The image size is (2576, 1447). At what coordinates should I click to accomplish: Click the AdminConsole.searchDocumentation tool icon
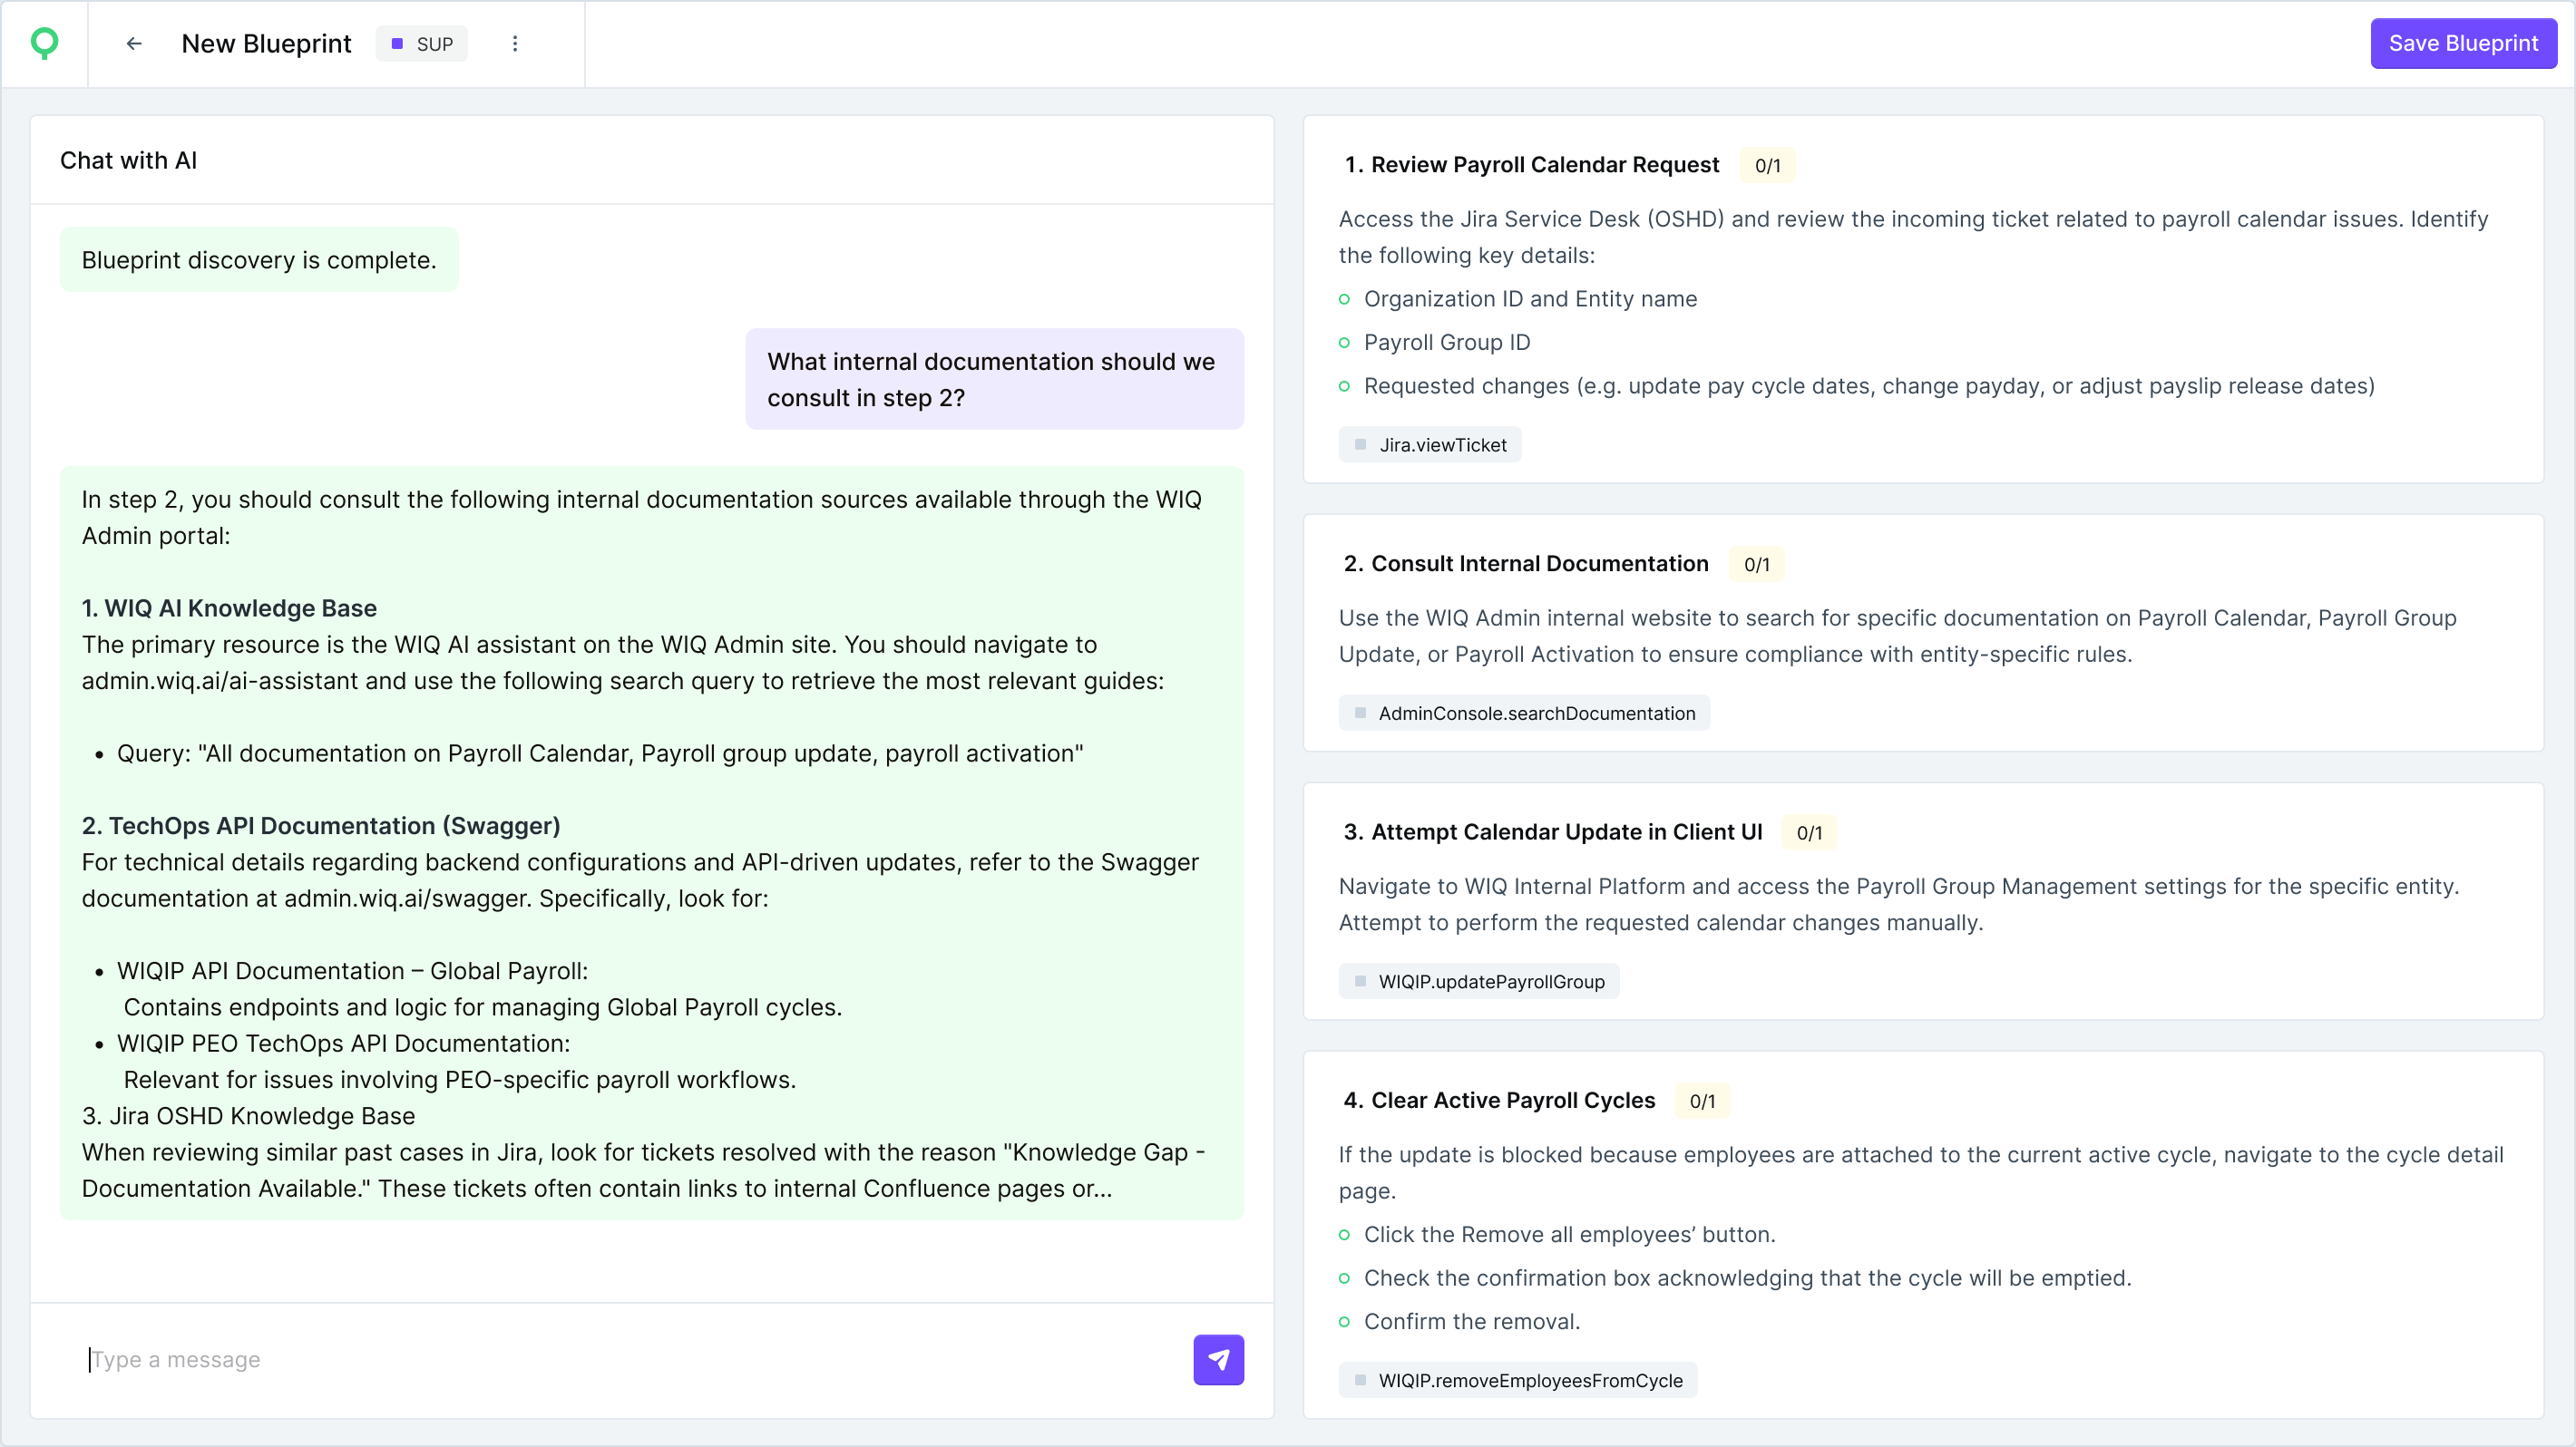(x=1360, y=713)
